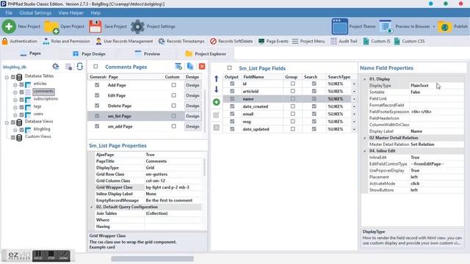
Task: Open the File menu
Action: click(x=9, y=13)
